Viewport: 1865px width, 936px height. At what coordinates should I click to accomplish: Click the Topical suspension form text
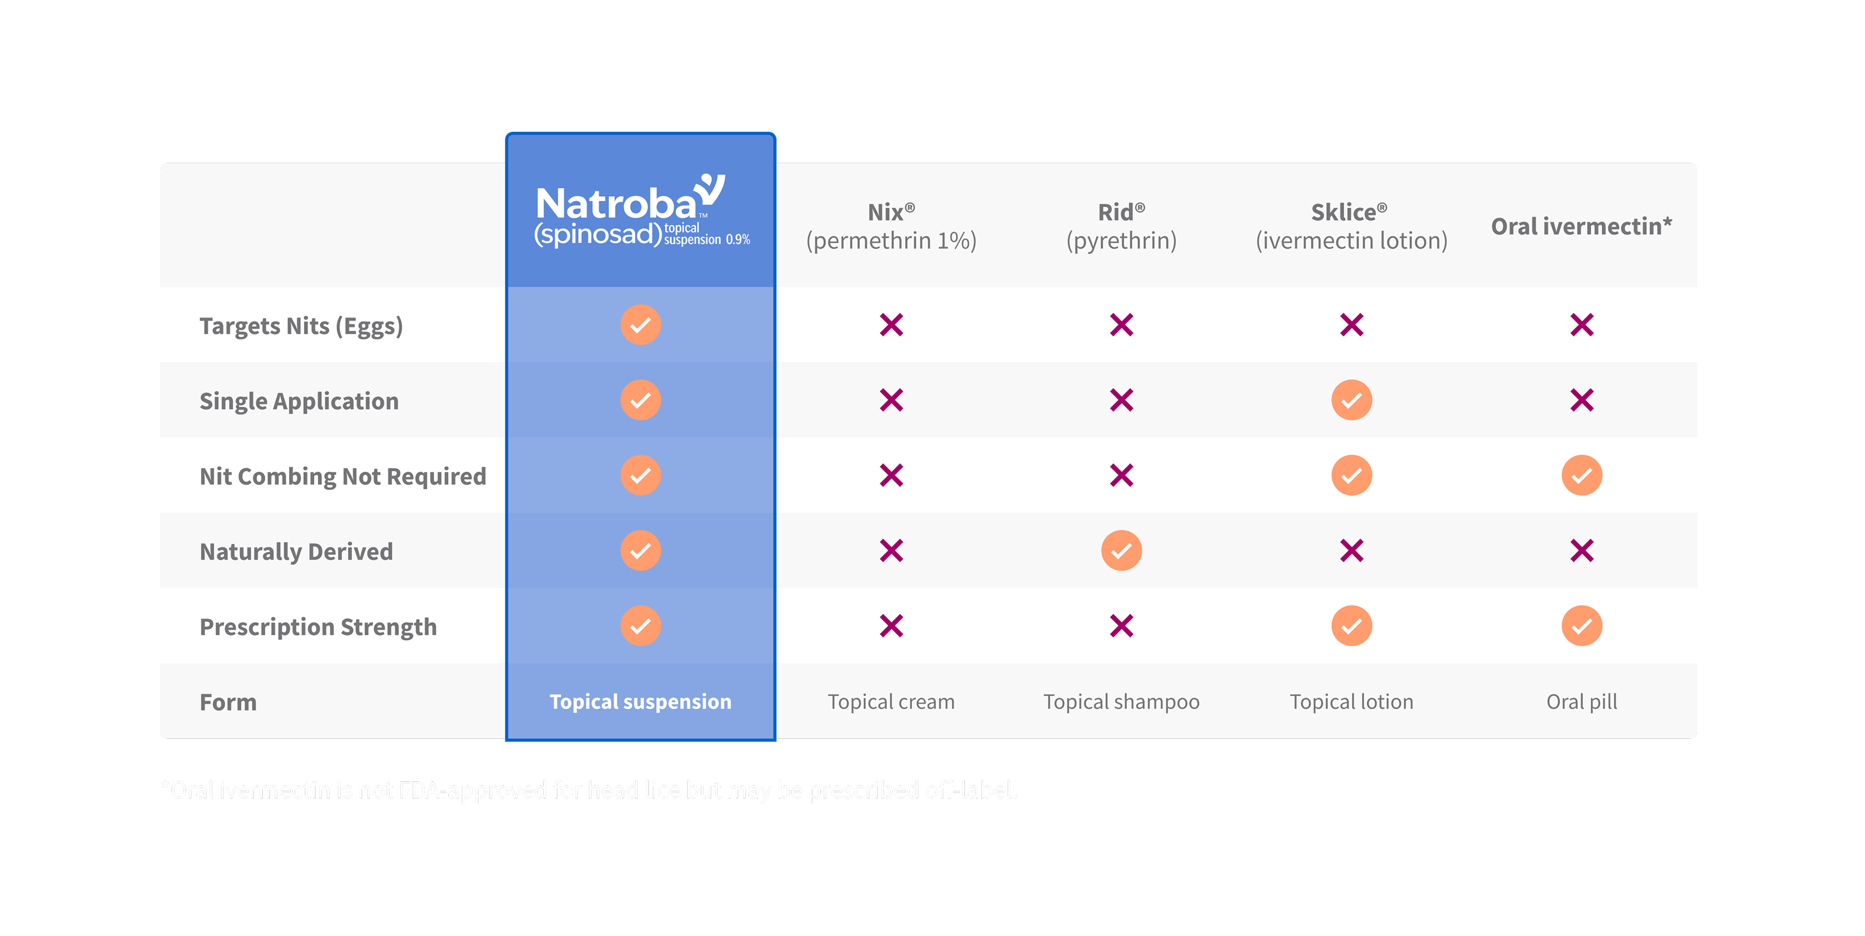pos(641,702)
